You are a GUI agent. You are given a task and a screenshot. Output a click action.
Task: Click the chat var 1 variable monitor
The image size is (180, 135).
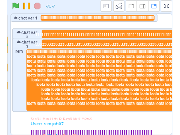[x=84, y=18]
